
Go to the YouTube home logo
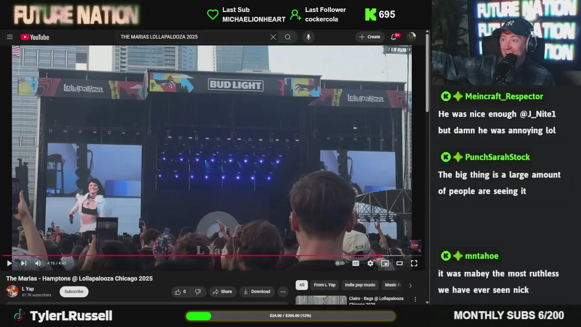click(x=35, y=37)
